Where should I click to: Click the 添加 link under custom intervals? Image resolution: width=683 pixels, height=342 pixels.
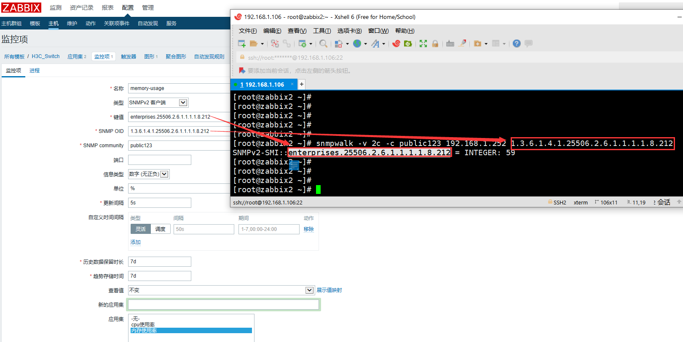click(135, 242)
